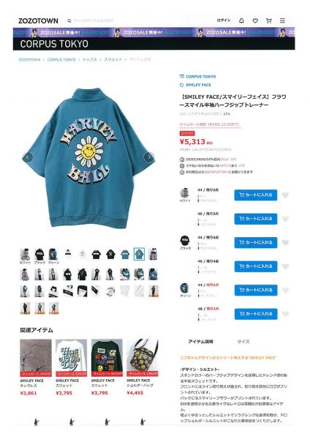The width and height of the screenshot is (310, 439).
Task: Show previous product image arrow
Action: pyautogui.click(x=28, y=157)
